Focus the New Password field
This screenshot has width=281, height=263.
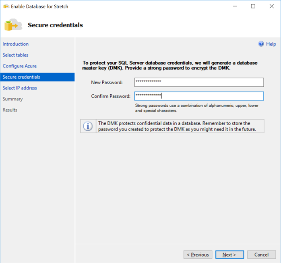coord(199,82)
